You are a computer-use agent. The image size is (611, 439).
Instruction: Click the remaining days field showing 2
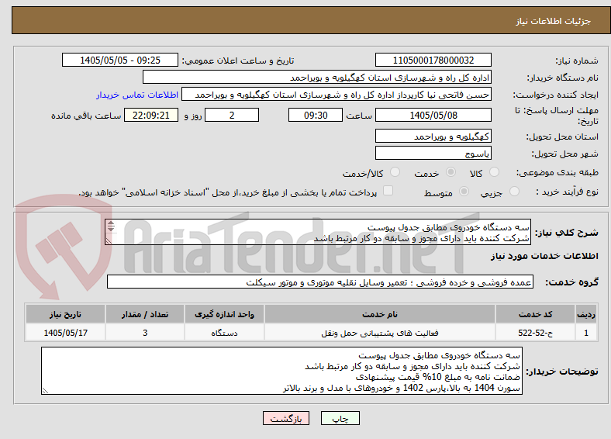click(x=232, y=115)
